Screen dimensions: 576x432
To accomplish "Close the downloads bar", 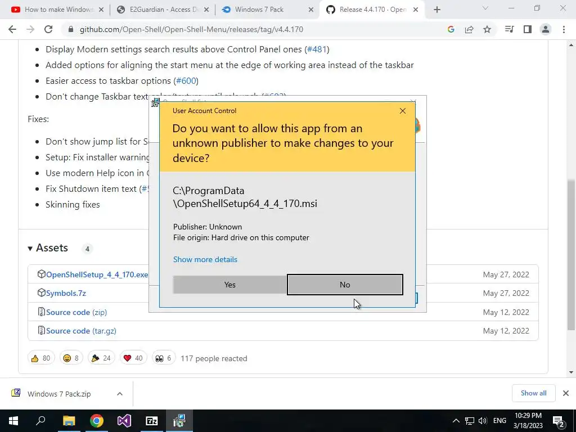I will (x=566, y=393).
